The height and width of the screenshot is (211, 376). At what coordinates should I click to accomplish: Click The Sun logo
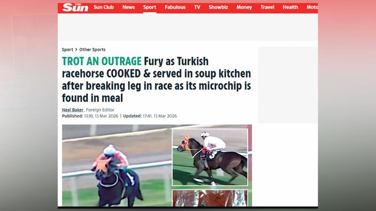pyautogui.click(x=75, y=8)
